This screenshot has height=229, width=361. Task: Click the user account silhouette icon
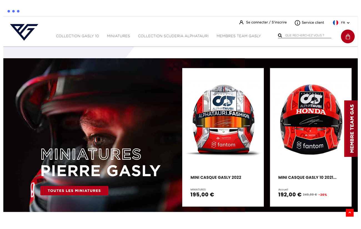click(241, 22)
